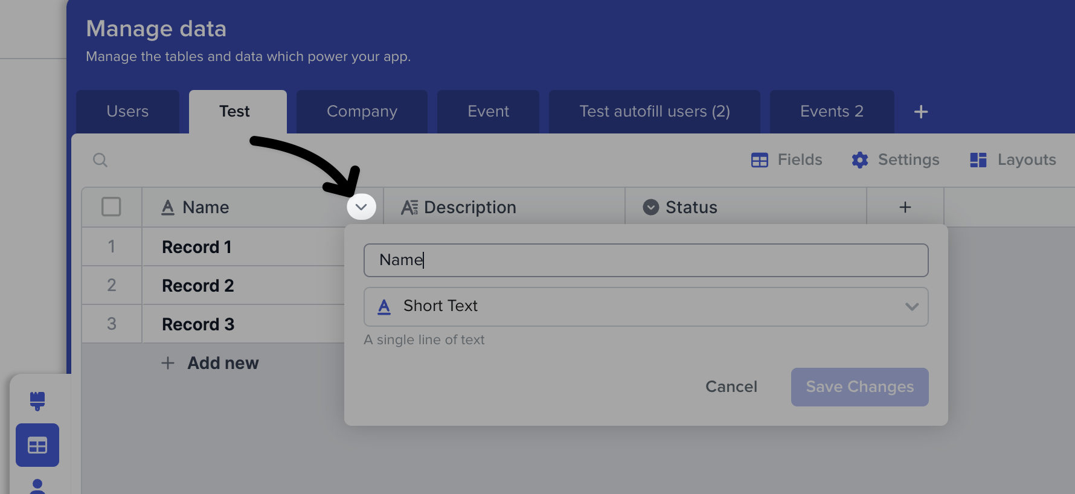Toggle the select-all rows checkbox

(111, 207)
